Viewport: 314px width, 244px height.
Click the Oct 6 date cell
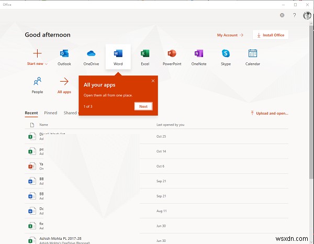(x=161, y=167)
